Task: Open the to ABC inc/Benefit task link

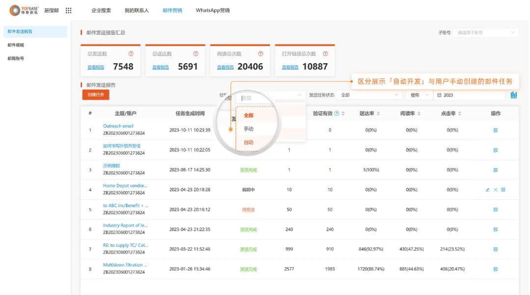Action: click(x=126, y=205)
